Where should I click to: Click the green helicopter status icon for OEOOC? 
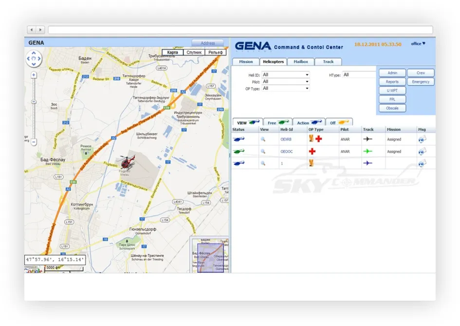coord(239,151)
